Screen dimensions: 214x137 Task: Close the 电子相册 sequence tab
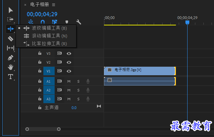[x=25, y=5]
